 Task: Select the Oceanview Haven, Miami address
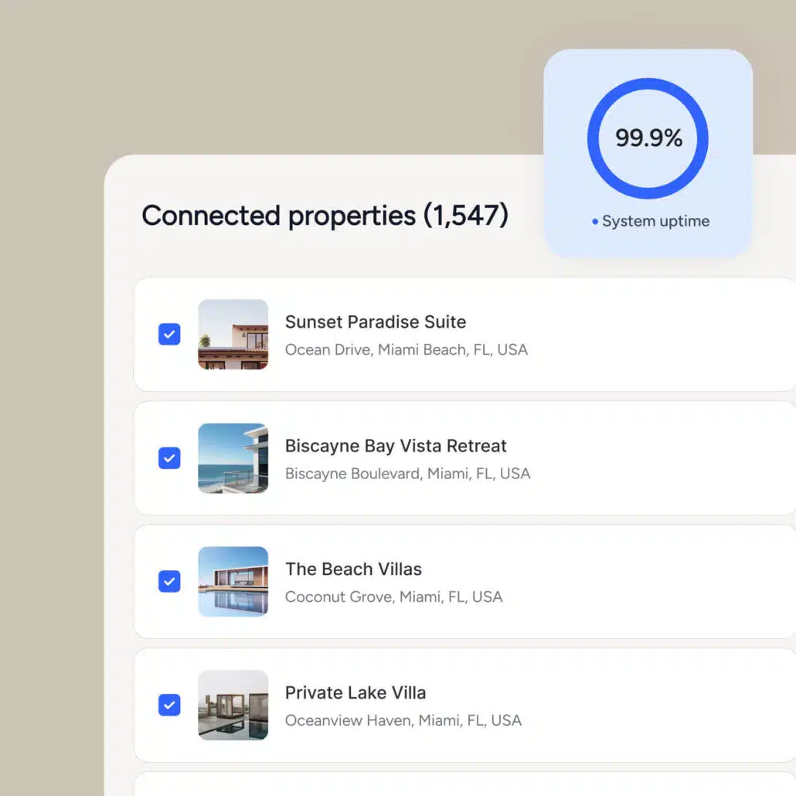(403, 720)
